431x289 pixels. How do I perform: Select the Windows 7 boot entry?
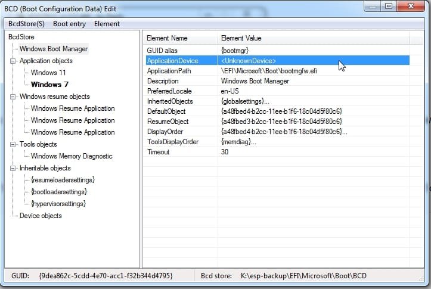(x=49, y=85)
